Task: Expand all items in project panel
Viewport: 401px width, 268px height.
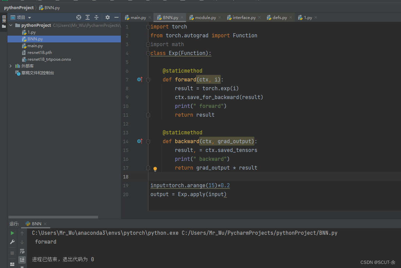Action: pos(88,17)
